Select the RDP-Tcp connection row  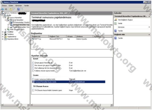(x=72, y=39)
